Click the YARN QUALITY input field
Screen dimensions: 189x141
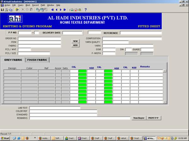(116, 42)
